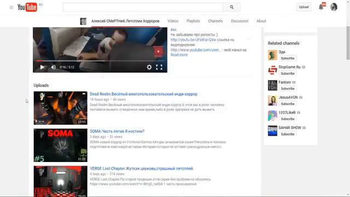Open the hamburger guide menu
Image resolution: width=350 pixels, height=197 pixels.
click(11, 7)
